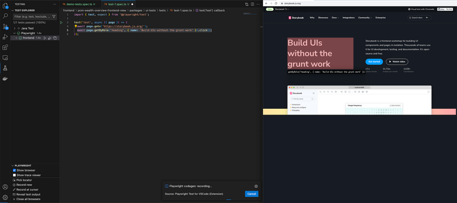This screenshot has height=203, width=457.
Task: Run the frontend test via play icon
Action: pyautogui.click(x=45, y=38)
